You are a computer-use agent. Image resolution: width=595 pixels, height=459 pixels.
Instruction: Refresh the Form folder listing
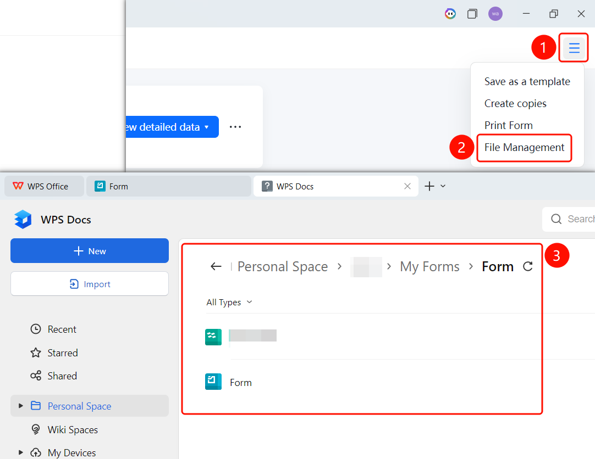528,266
